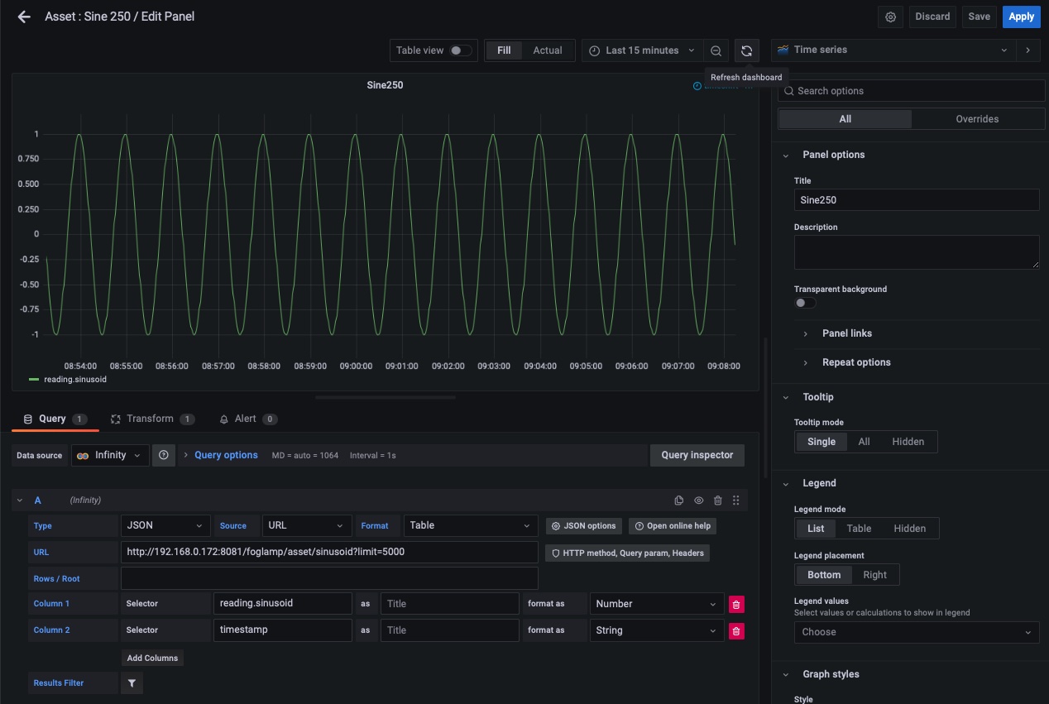1049x704 pixels.
Task: Click the Results Filter funnel icon
Action: tap(132, 682)
